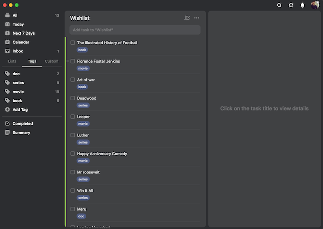323x229 pixels.
Task: Check off the Deadwood task
Action: pyautogui.click(x=73, y=98)
